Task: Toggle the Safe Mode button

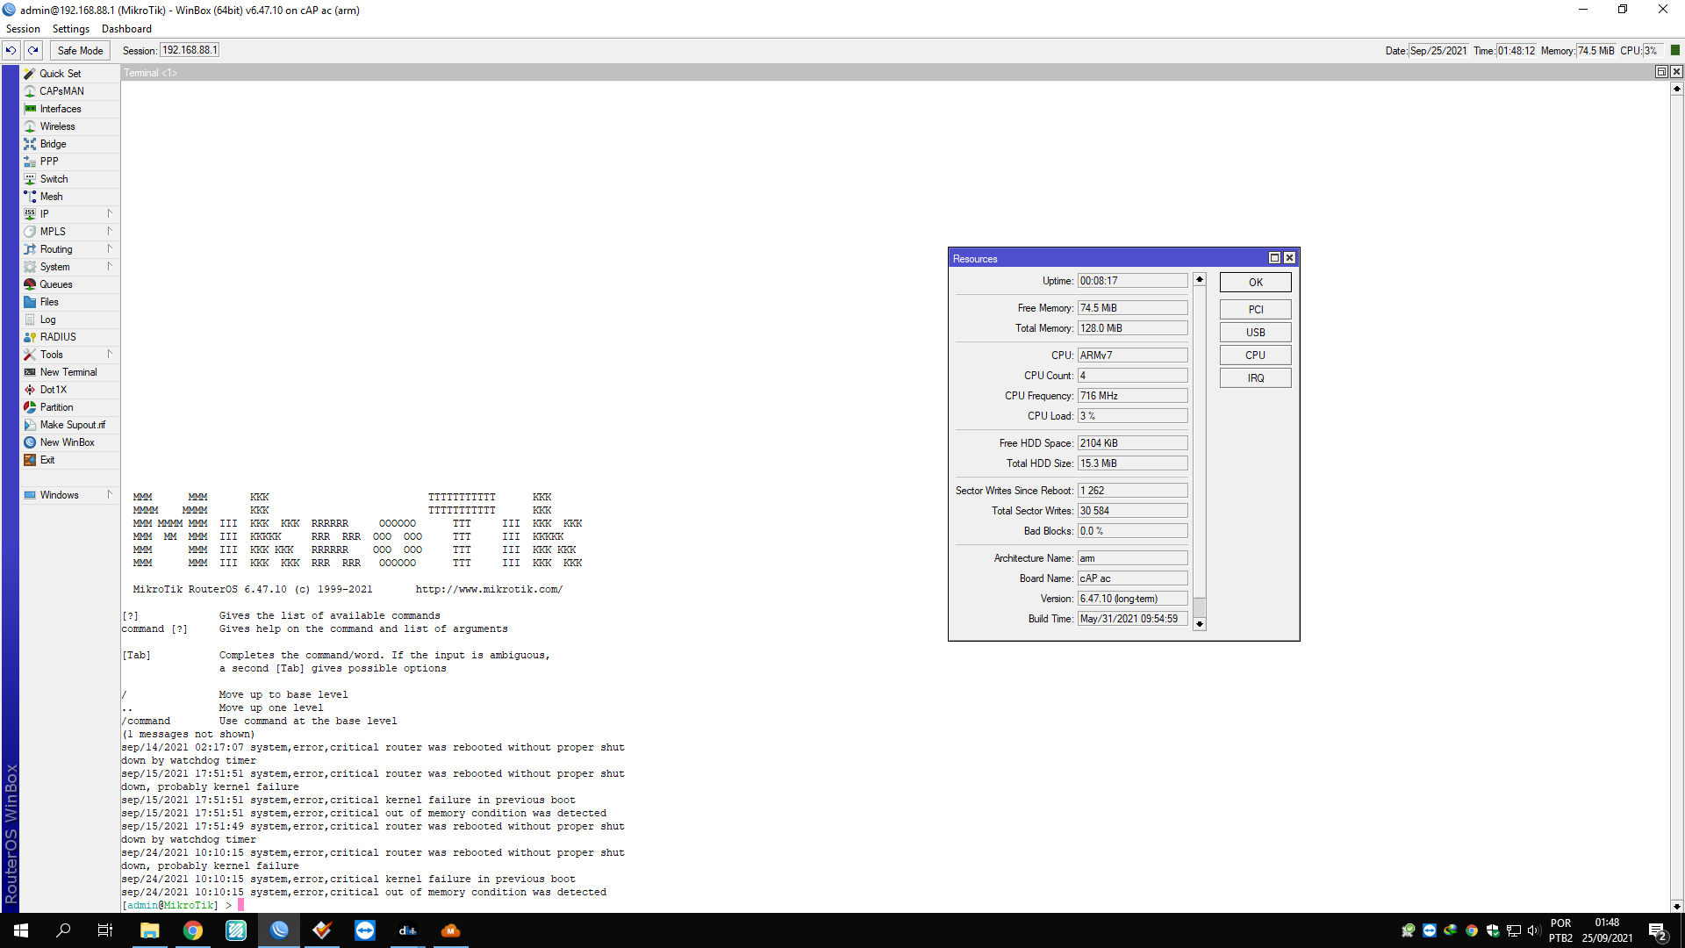Action: pyautogui.click(x=80, y=50)
